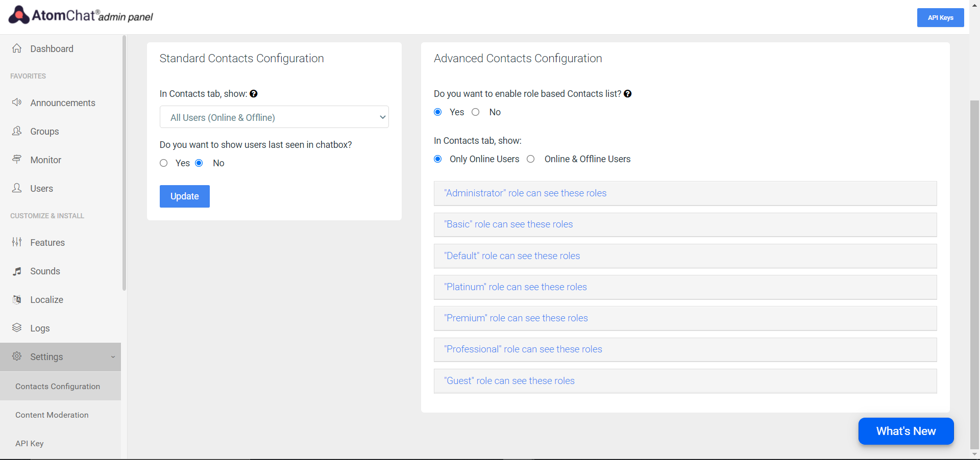Collapse the Settings menu chevron
Image resolution: width=980 pixels, height=460 pixels.
pos(113,357)
